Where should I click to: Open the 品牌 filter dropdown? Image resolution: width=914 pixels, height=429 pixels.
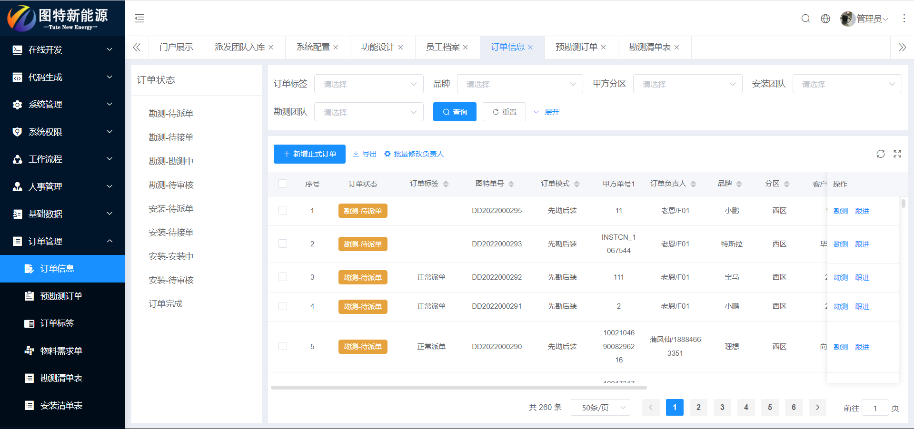(520, 84)
